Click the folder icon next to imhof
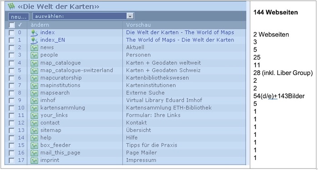 pos(34,100)
